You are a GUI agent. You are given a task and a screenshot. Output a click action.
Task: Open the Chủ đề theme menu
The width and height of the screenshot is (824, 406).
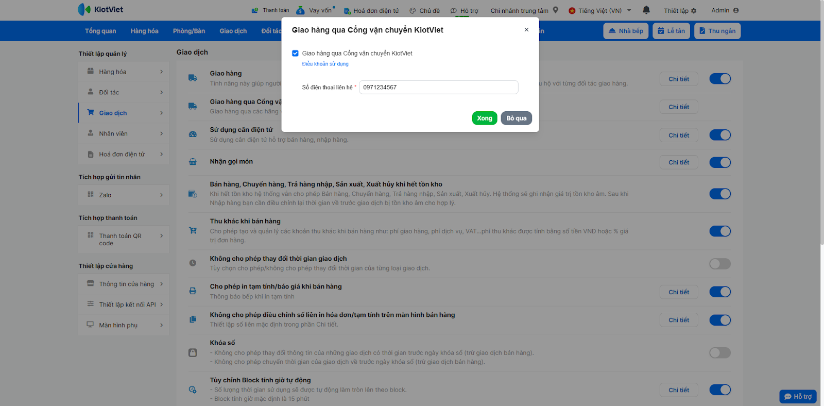(x=425, y=10)
